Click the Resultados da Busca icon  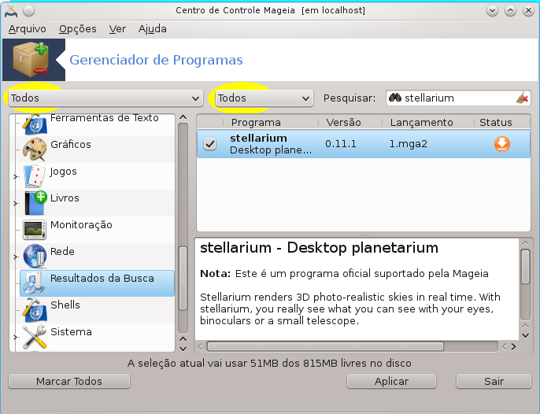pyautogui.click(x=33, y=283)
